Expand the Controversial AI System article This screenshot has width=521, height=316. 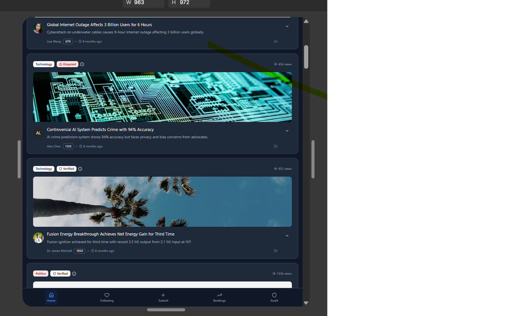click(x=287, y=131)
